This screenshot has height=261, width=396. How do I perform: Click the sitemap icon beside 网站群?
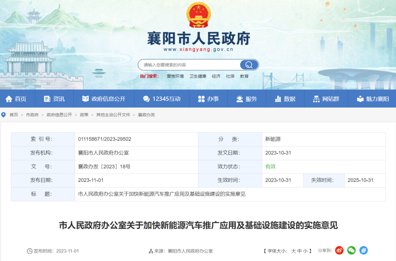click(316, 99)
